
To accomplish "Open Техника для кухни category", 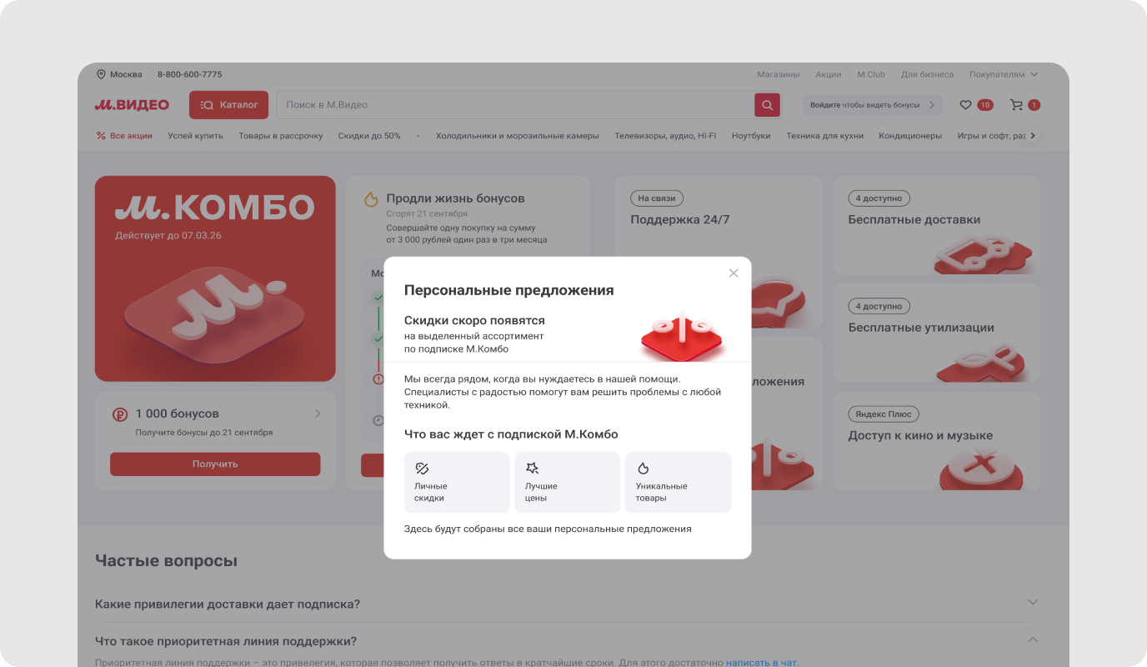I will click(x=824, y=136).
